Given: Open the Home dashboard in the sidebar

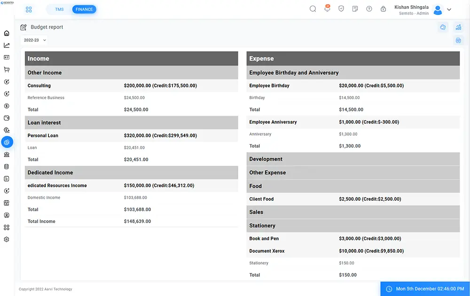Looking at the screenshot, I should tap(7, 33).
